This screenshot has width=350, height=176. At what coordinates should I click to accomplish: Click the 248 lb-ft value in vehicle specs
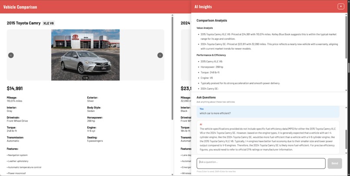12,131
